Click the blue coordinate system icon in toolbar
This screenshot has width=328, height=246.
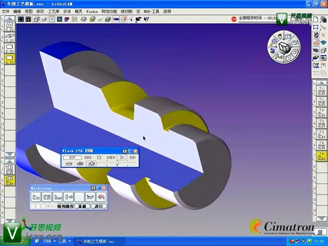tap(60, 19)
